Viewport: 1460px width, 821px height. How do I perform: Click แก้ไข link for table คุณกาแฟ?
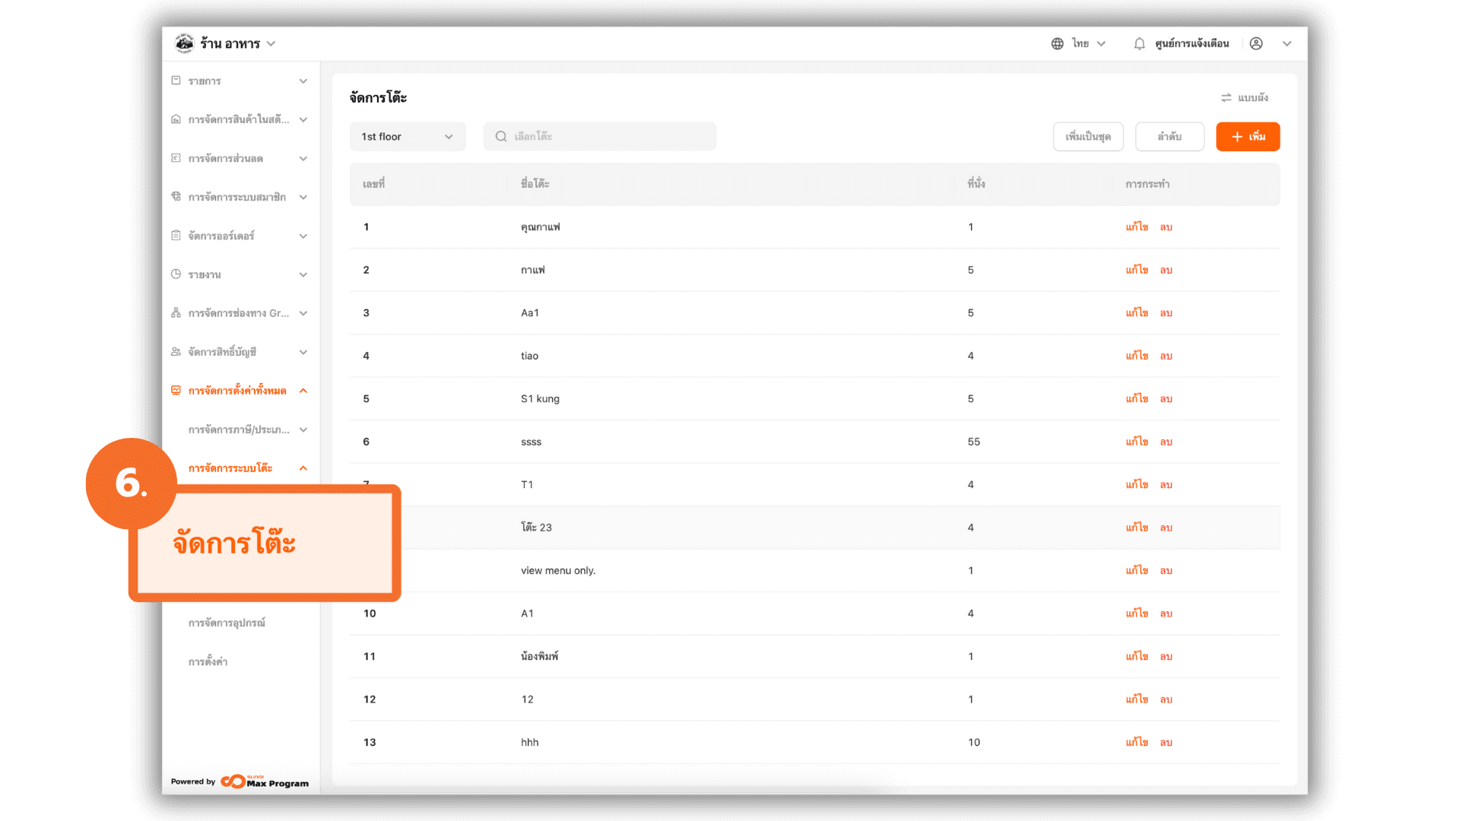pos(1137,227)
